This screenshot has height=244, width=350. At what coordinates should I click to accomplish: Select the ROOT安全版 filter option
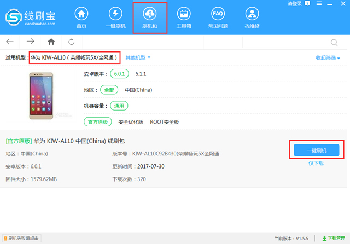(165, 122)
